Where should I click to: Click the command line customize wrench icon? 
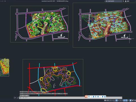coord(18,98)
